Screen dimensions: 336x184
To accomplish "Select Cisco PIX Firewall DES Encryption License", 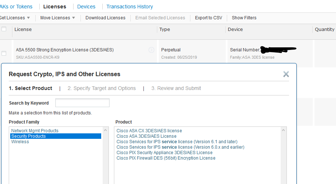I will [x=166, y=158].
